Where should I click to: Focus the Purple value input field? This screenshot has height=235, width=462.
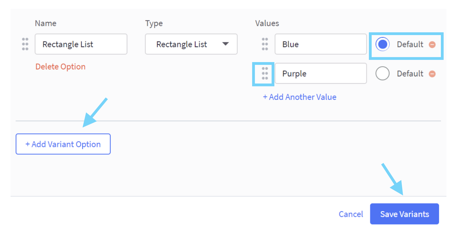[321, 73]
